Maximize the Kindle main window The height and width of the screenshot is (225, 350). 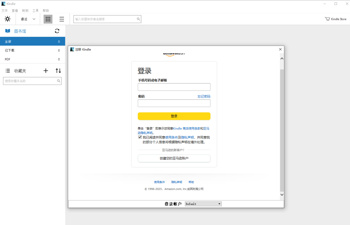[x=336, y=4]
